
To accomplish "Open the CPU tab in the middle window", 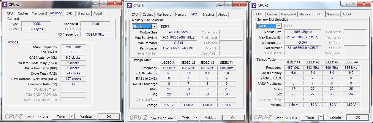I will 135,15.
